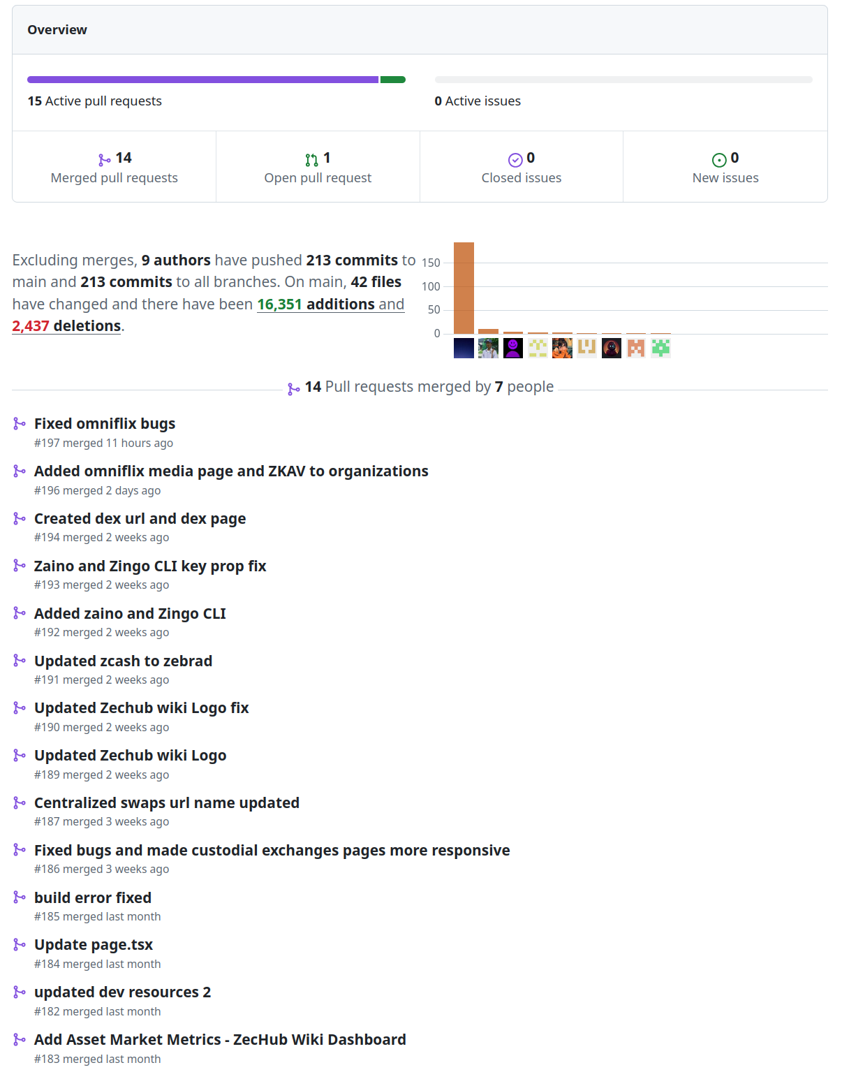Image resolution: width=842 pixels, height=1086 pixels.
Task: Open the 14 Merged pull requests section
Action: [115, 168]
